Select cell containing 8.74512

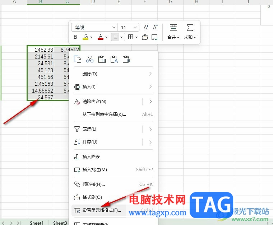point(67,49)
